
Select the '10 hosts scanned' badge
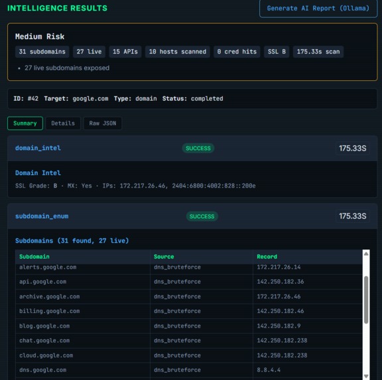[x=177, y=52]
